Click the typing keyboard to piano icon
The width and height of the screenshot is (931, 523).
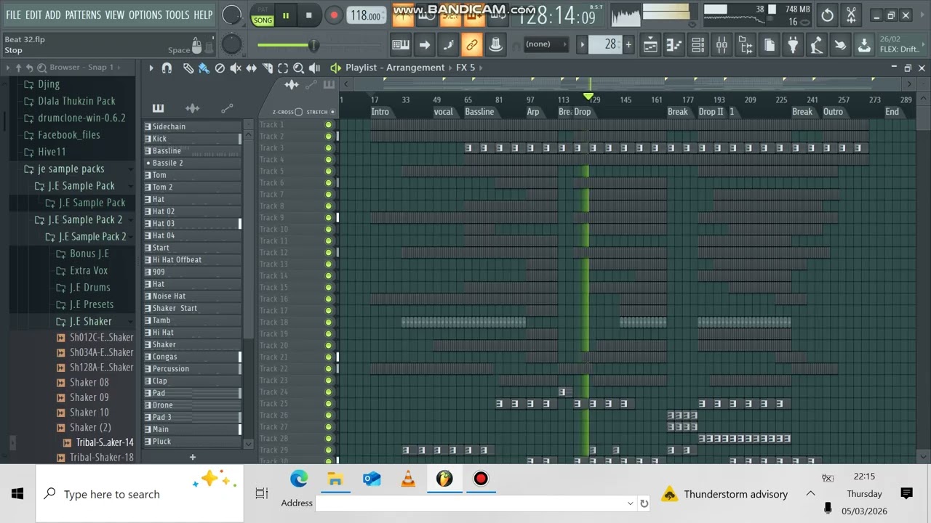tap(401, 45)
